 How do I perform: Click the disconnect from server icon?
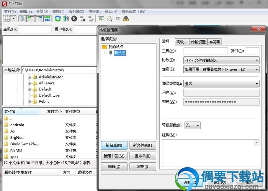coord(83,18)
